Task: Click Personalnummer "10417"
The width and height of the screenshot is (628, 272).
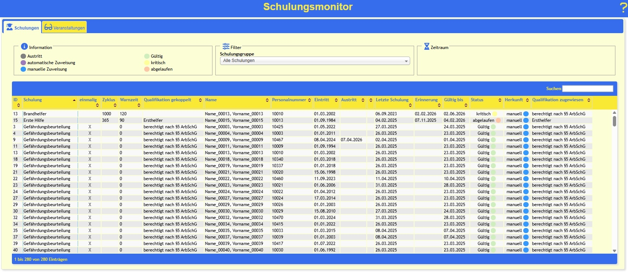Action: tap(278, 244)
